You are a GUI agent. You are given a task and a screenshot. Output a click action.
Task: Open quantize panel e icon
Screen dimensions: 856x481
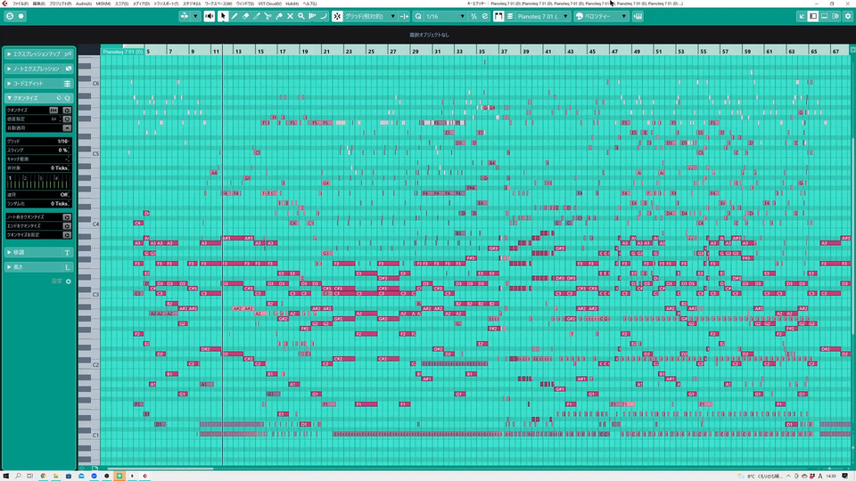point(485,16)
